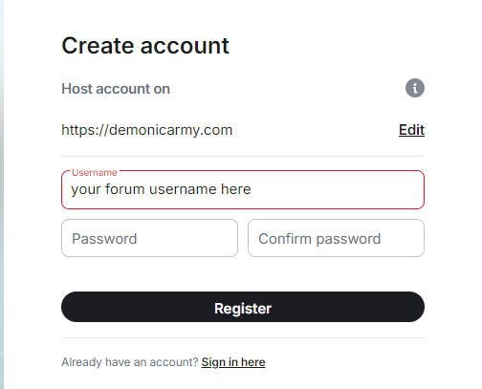Select the Password field
Viewport: 482px width, 389px height.
point(149,238)
